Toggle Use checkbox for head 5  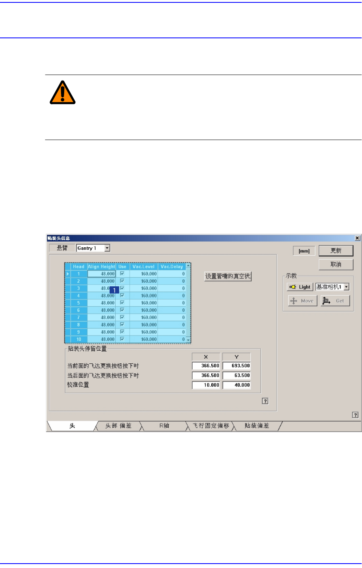point(122,303)
